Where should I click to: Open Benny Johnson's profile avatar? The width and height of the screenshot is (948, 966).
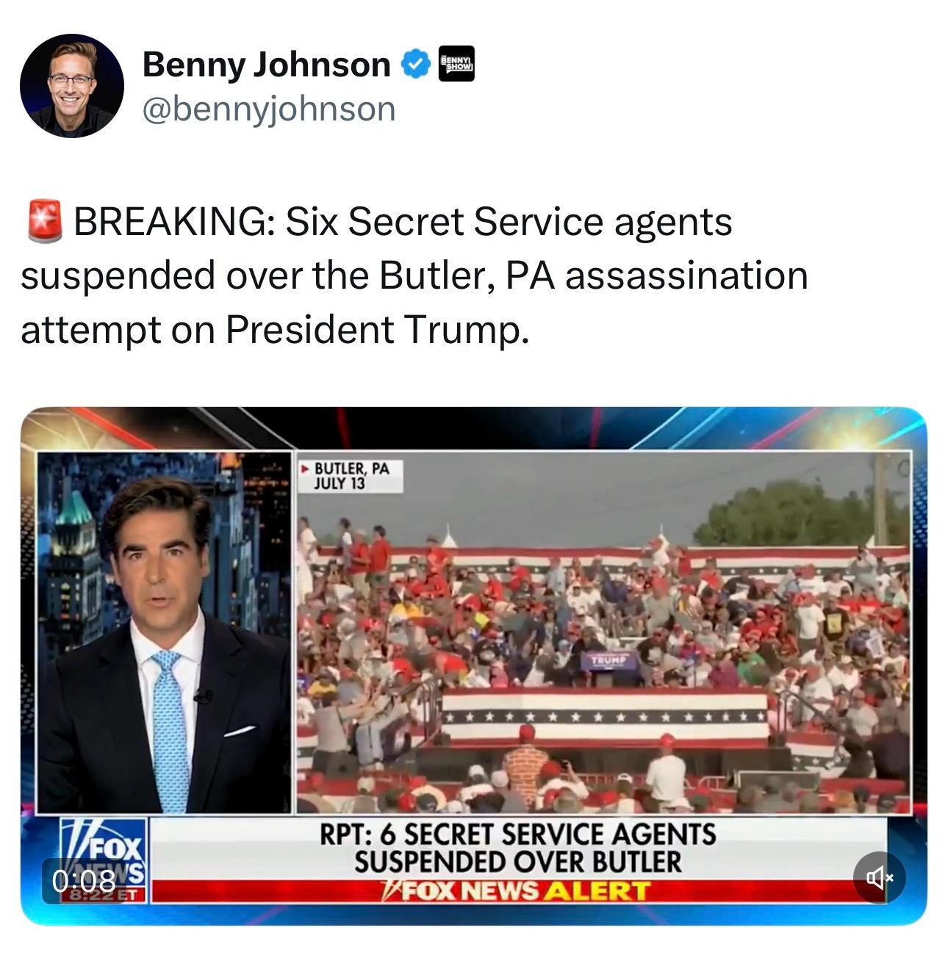71,85
